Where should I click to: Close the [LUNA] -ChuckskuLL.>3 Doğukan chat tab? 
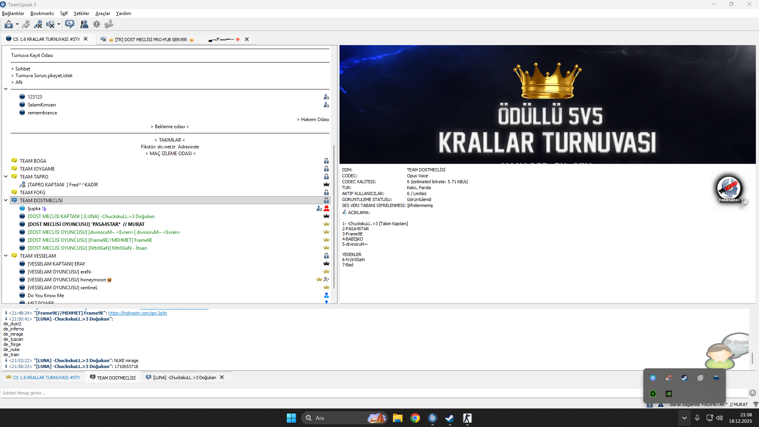click(x=222, y=378)
